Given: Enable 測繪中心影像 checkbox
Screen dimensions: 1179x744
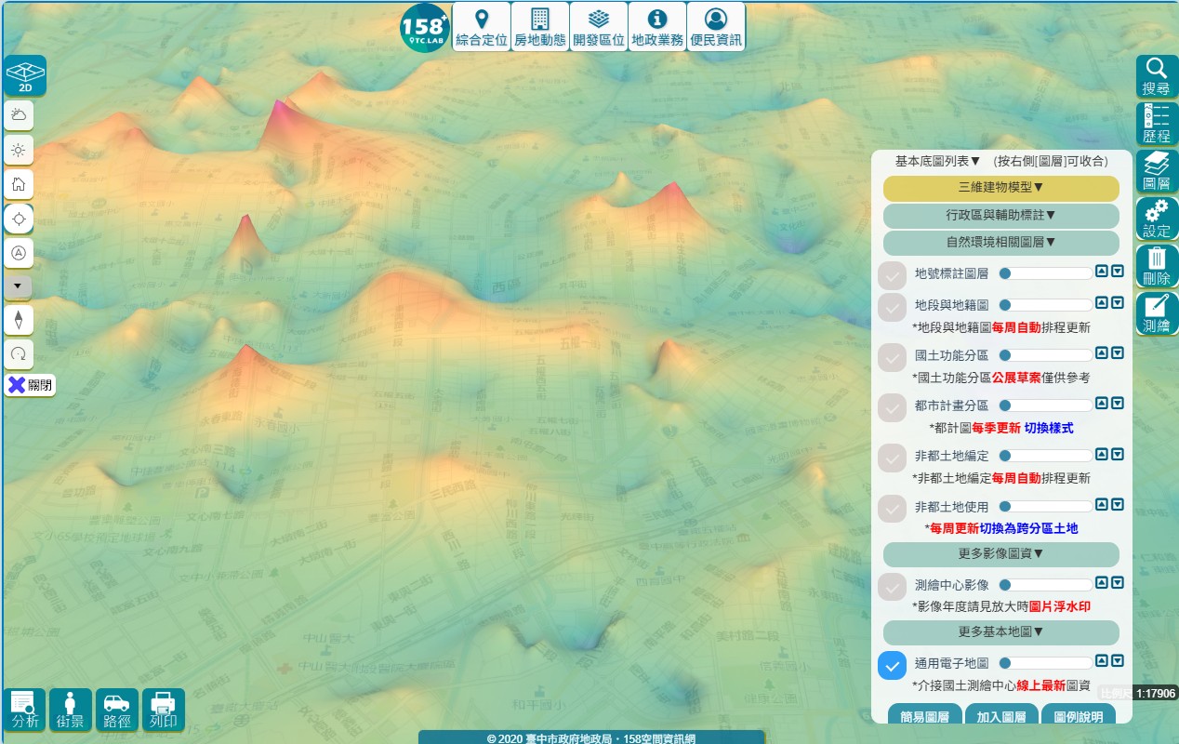Looking at the screenshot, I should (x=892, y=587).
